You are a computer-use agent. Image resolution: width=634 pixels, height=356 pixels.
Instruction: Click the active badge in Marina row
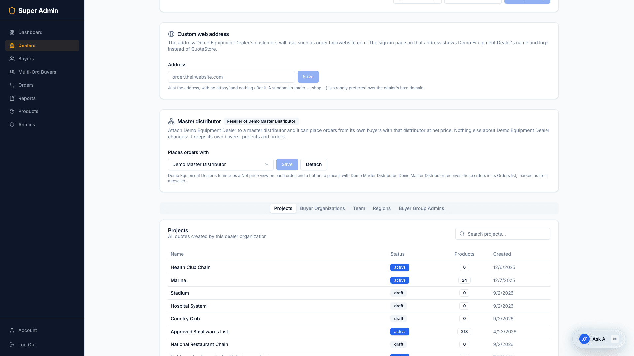tap(400, 280)
